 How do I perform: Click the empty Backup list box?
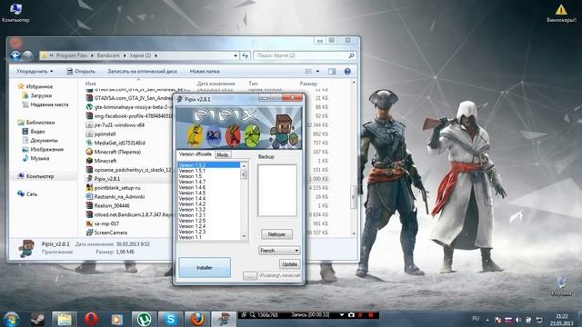[x=277, y=190]
